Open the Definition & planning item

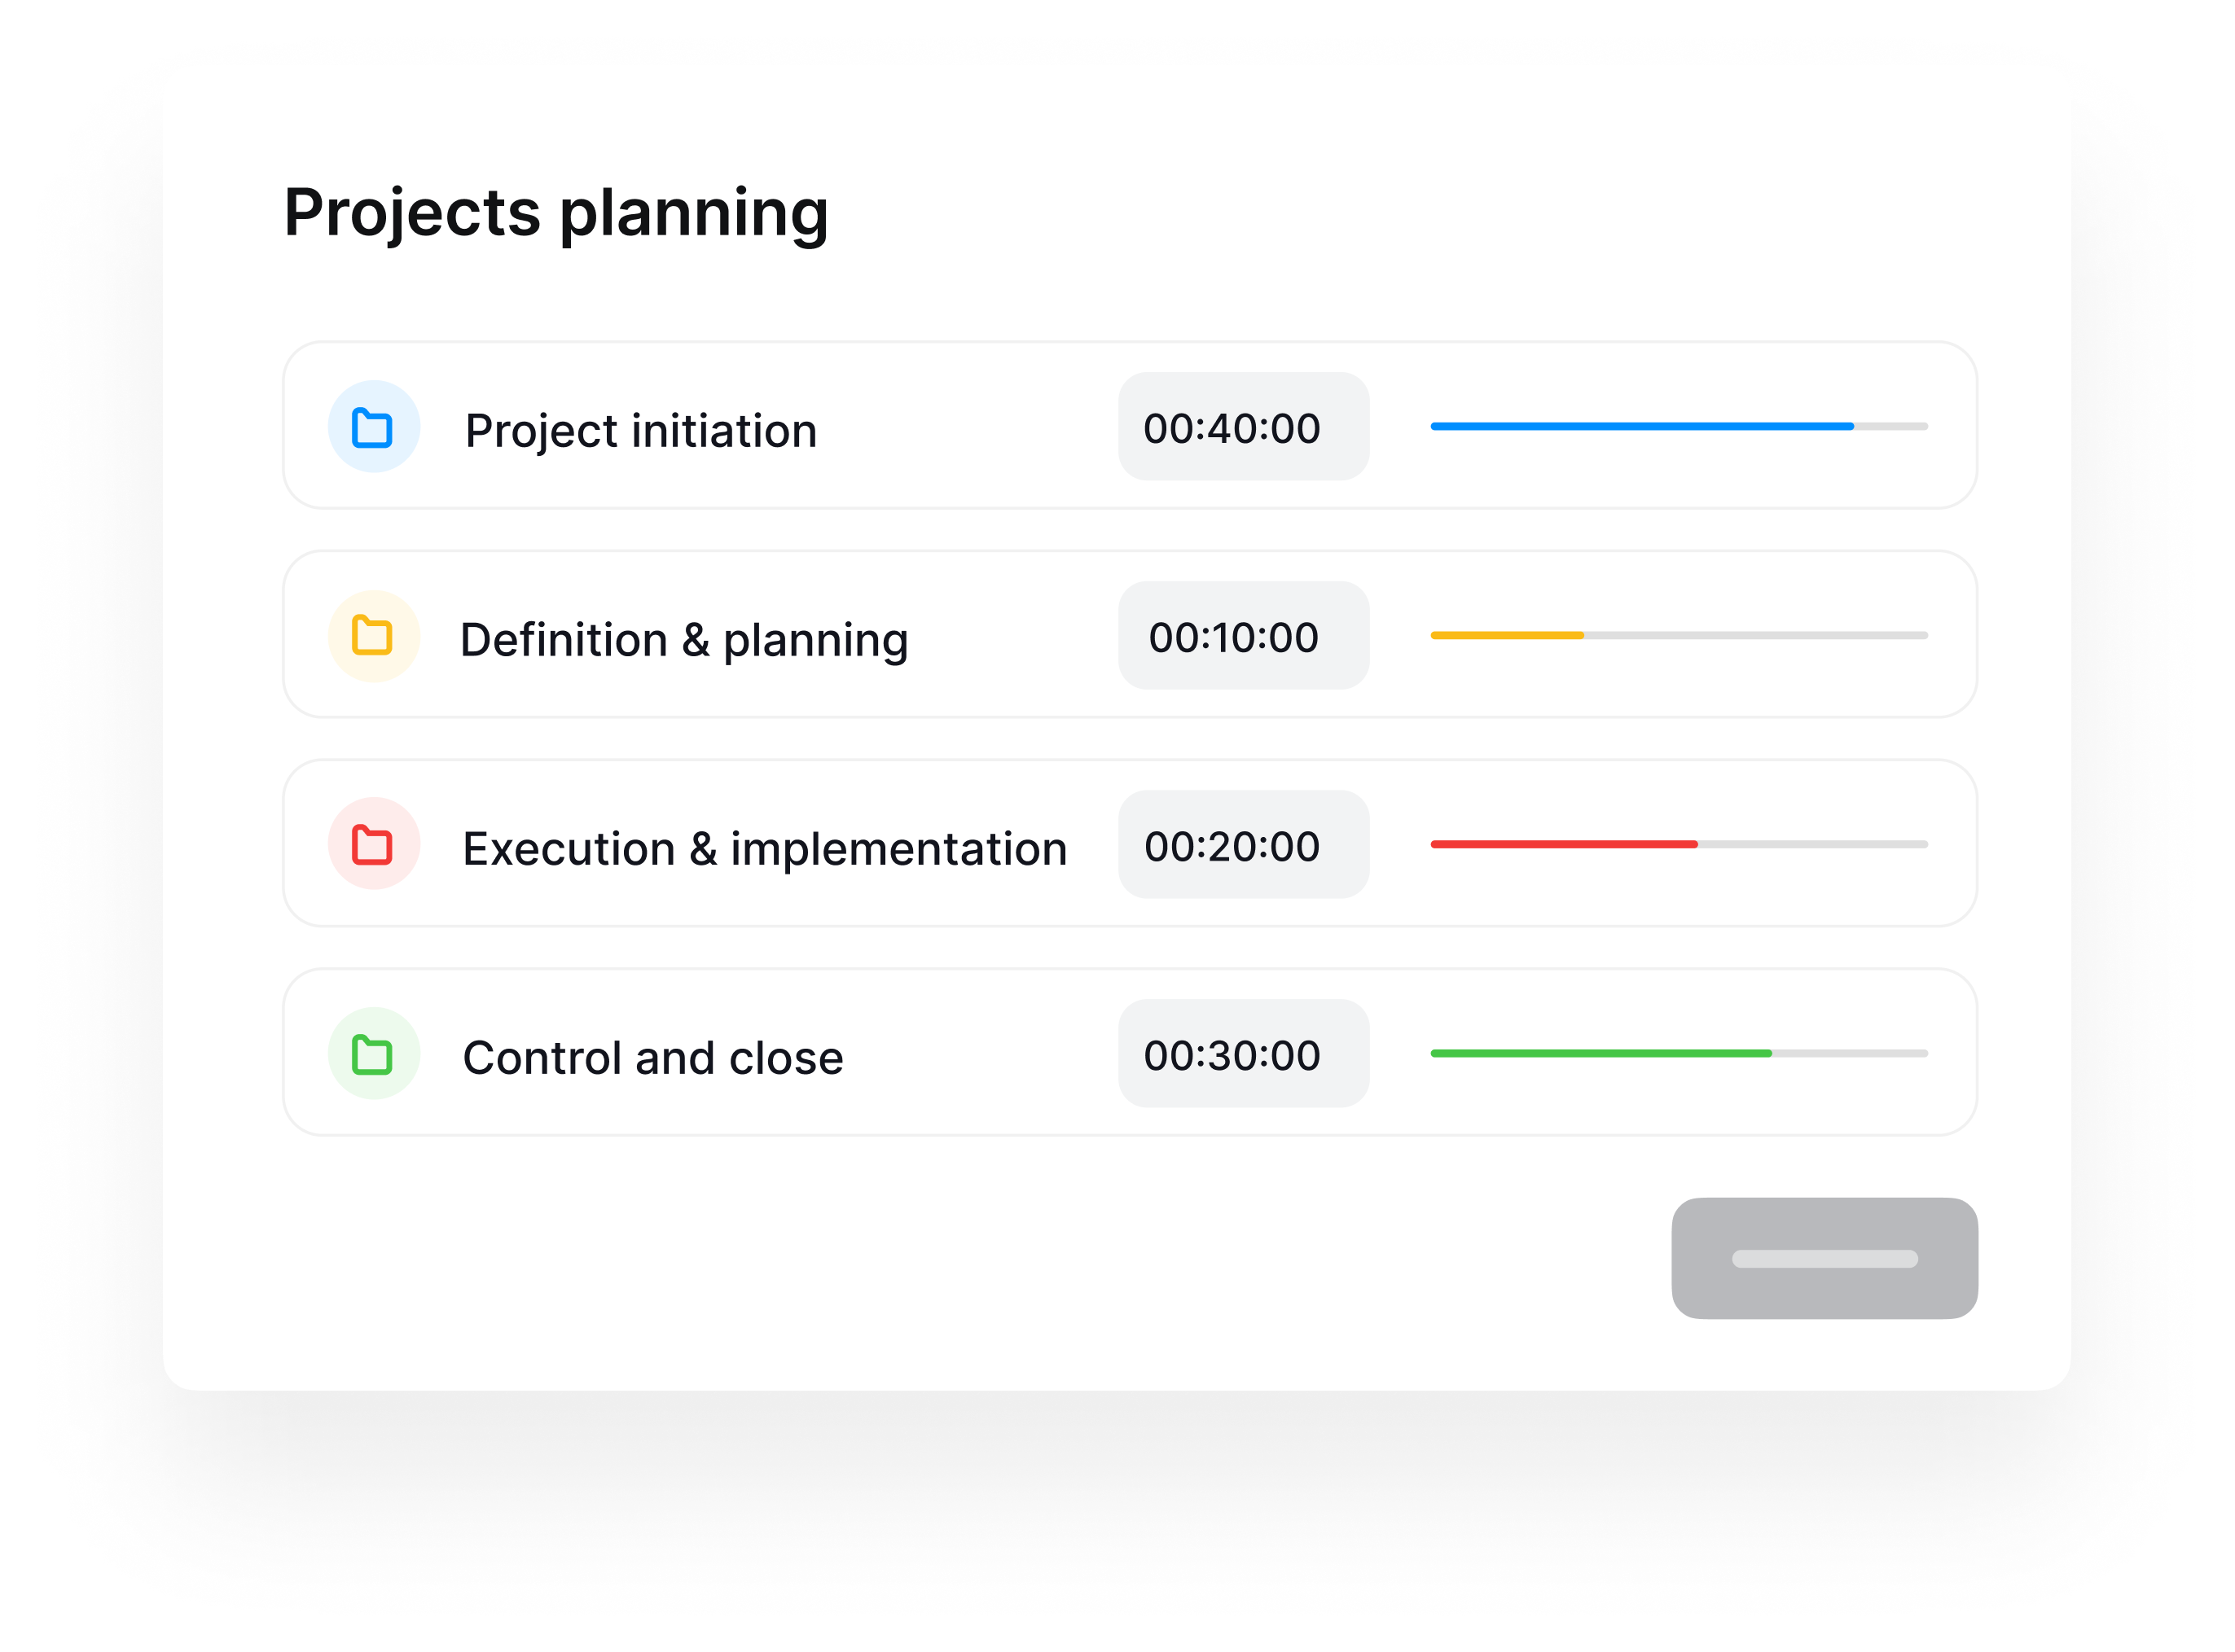coord(683,640)
